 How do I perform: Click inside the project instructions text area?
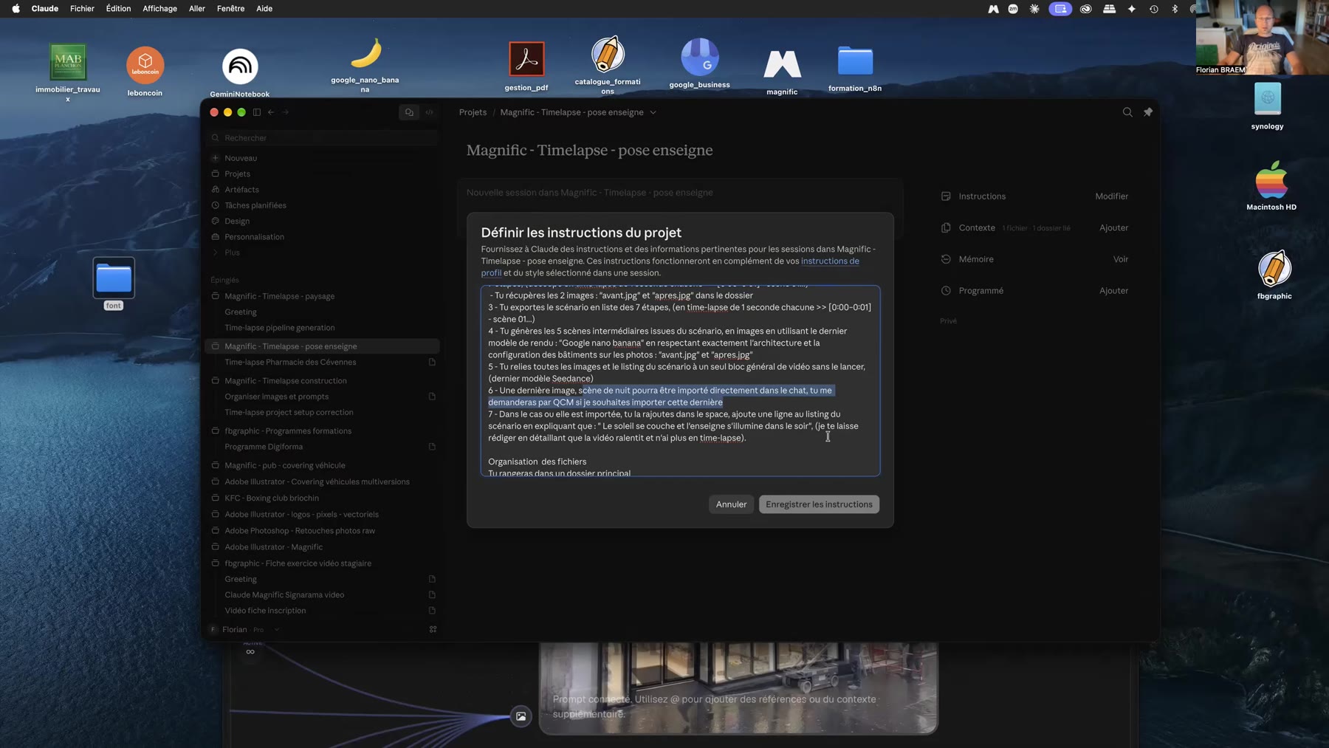tap(680, 380)
